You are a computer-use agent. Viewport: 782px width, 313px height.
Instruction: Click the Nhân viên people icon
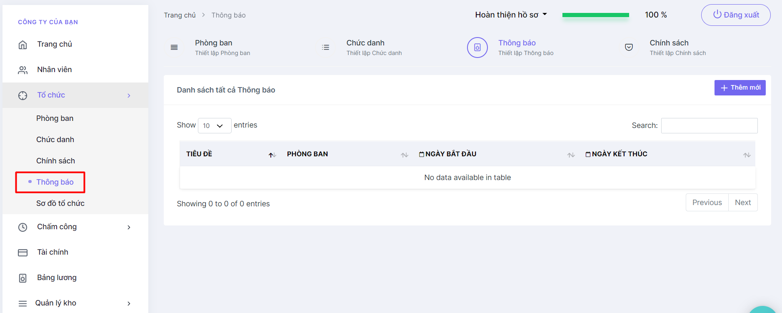[23, 70]
